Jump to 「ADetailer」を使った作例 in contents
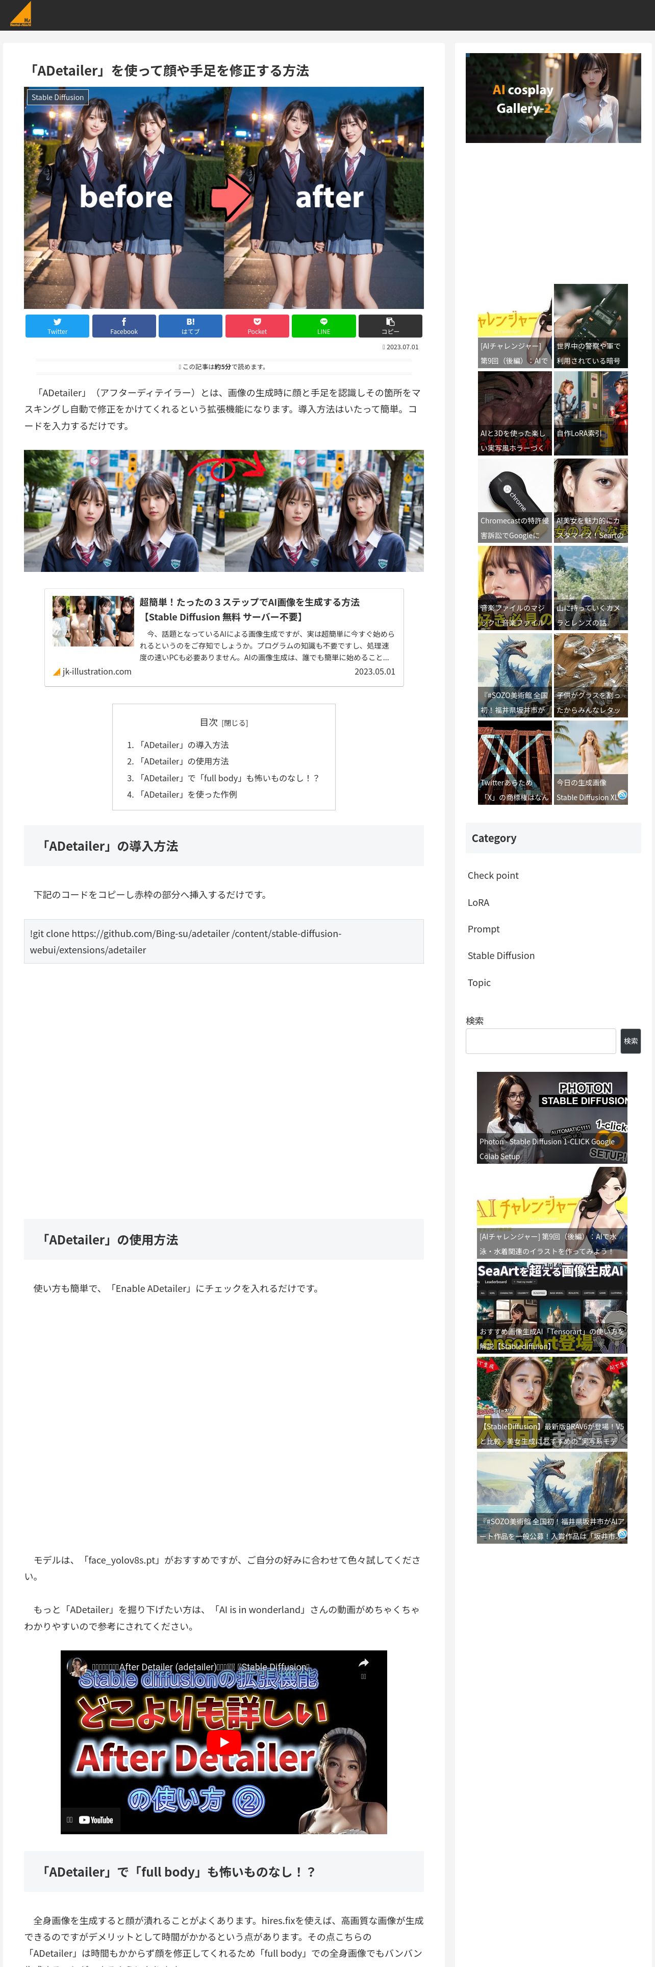 (188, 794)
